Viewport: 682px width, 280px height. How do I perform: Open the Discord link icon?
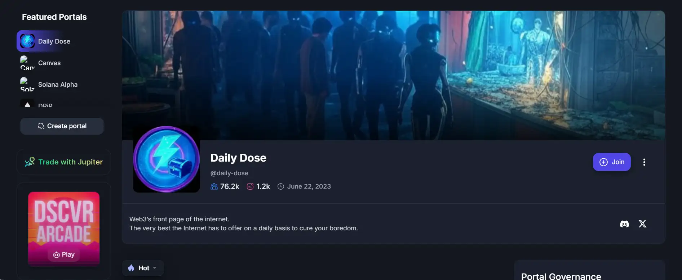point(624,224)
